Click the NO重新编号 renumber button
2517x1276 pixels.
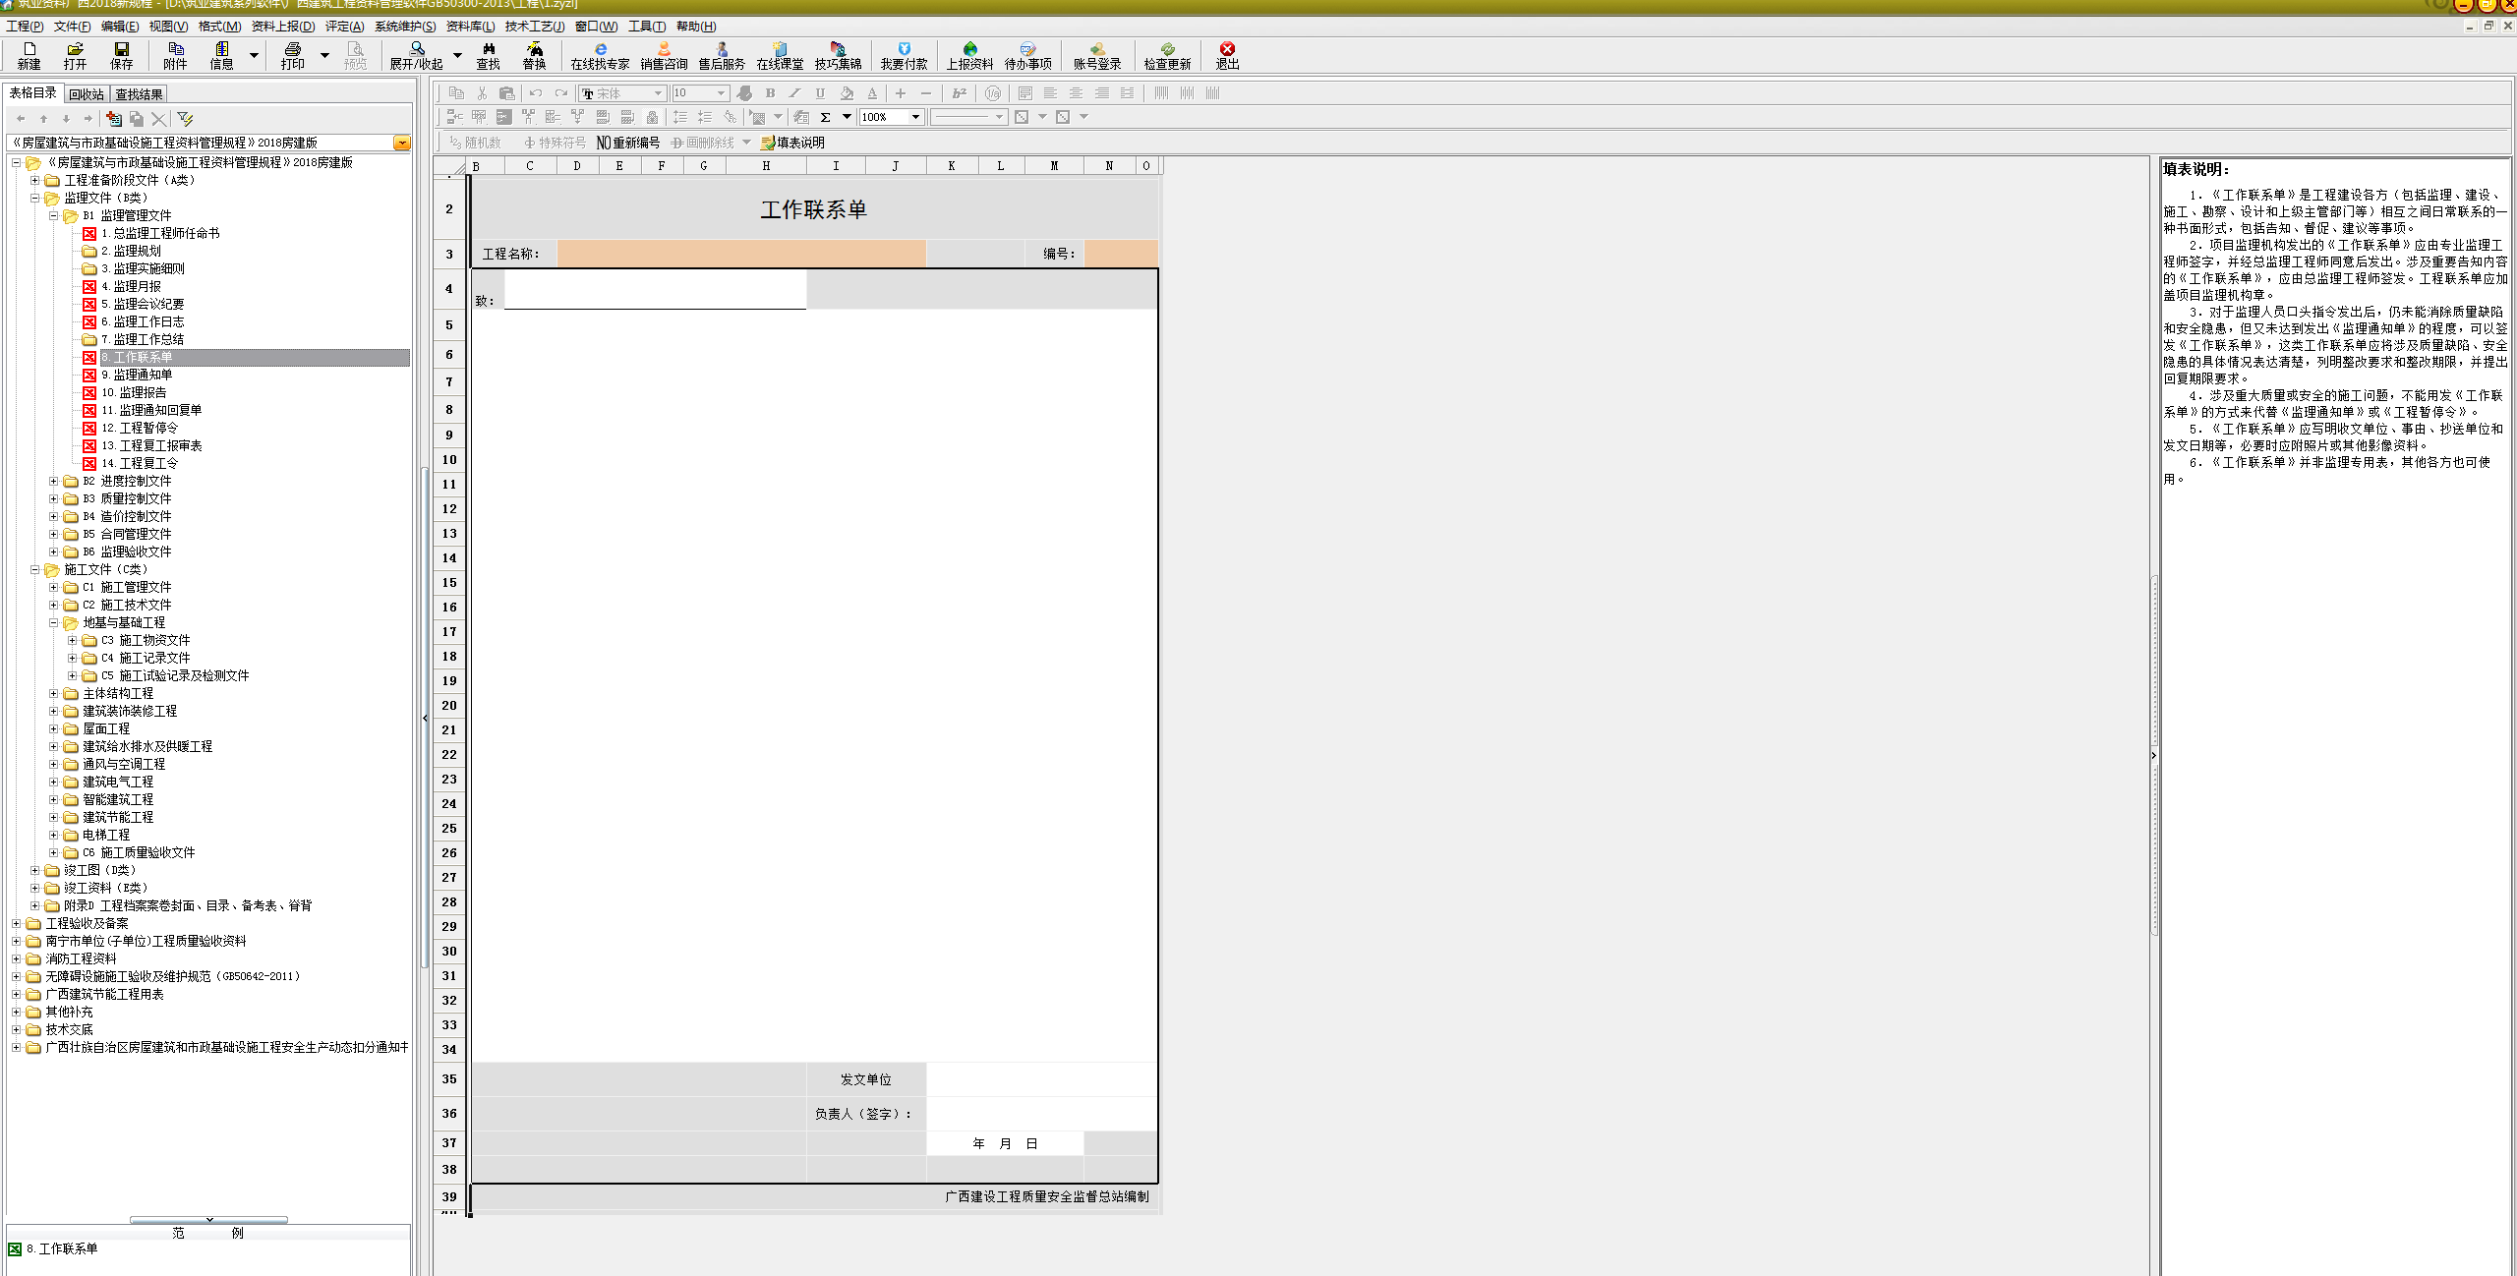pos(628,143)
